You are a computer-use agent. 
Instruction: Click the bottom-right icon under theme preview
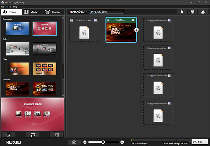tap(57, 134)
